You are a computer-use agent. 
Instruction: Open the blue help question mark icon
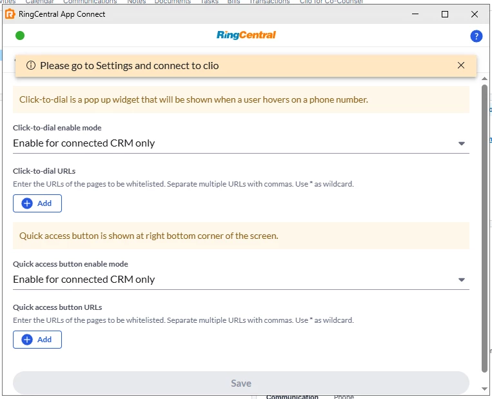pyautogui.click(x=476, y=36)
